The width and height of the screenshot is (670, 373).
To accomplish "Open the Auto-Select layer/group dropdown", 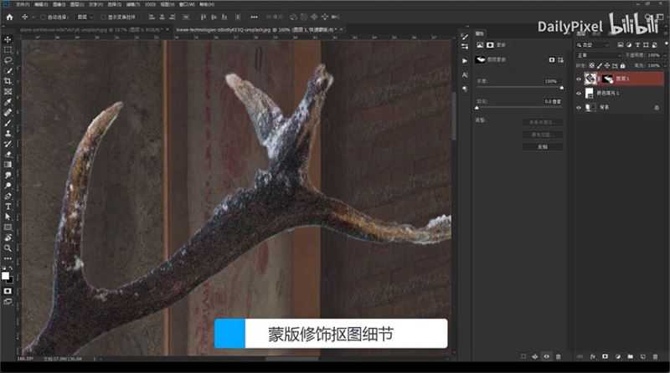I will click(83, 16).
